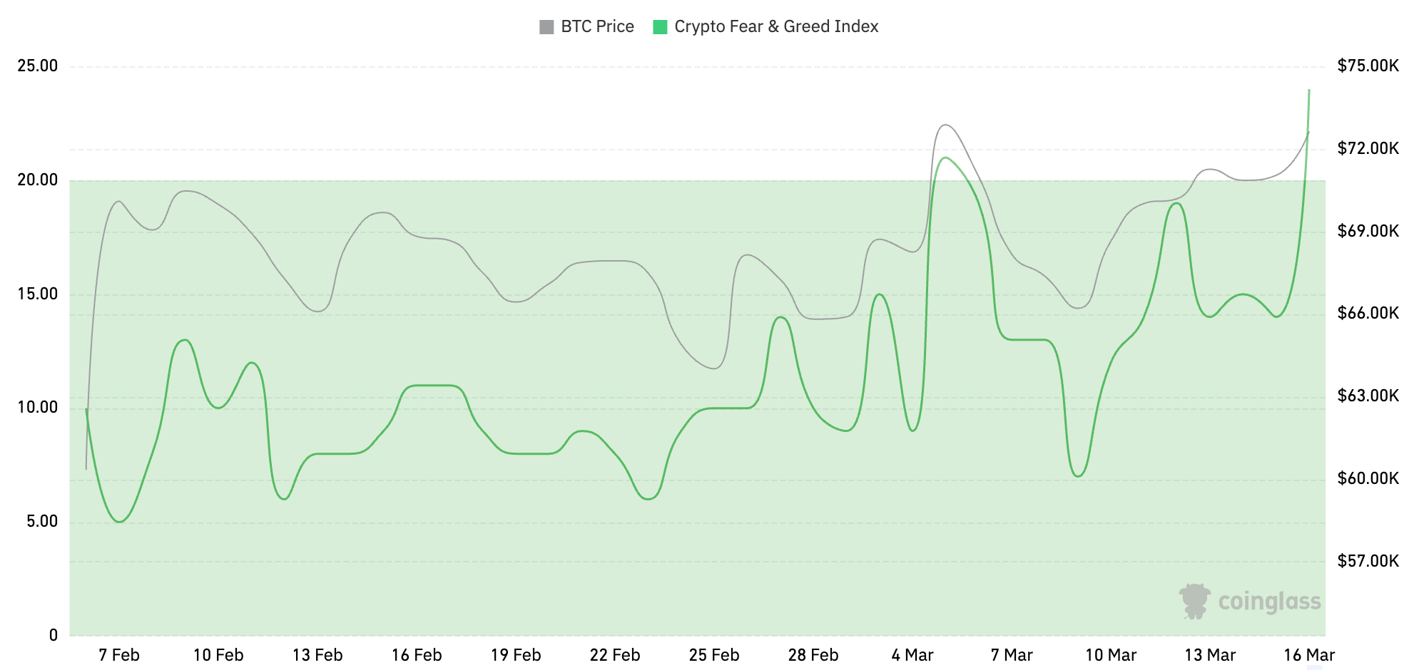Click the gray BTC Price legend swatch
Viewport: 1414px width, 670px height.
(x=546, y=27)
